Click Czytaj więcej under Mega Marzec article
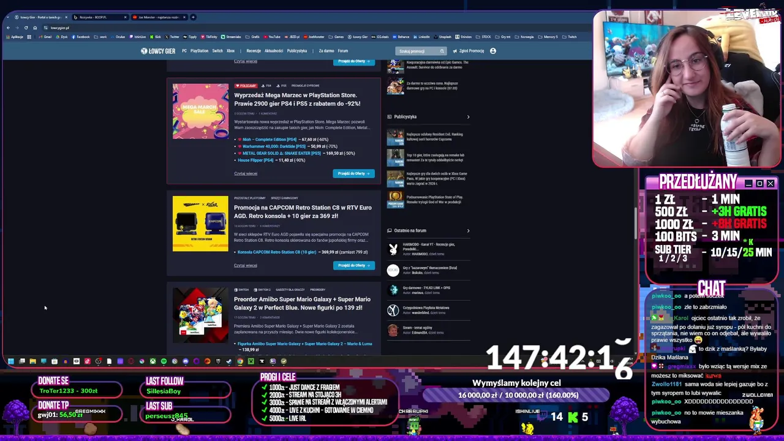 pyautogui.click(x=246, y=173)
